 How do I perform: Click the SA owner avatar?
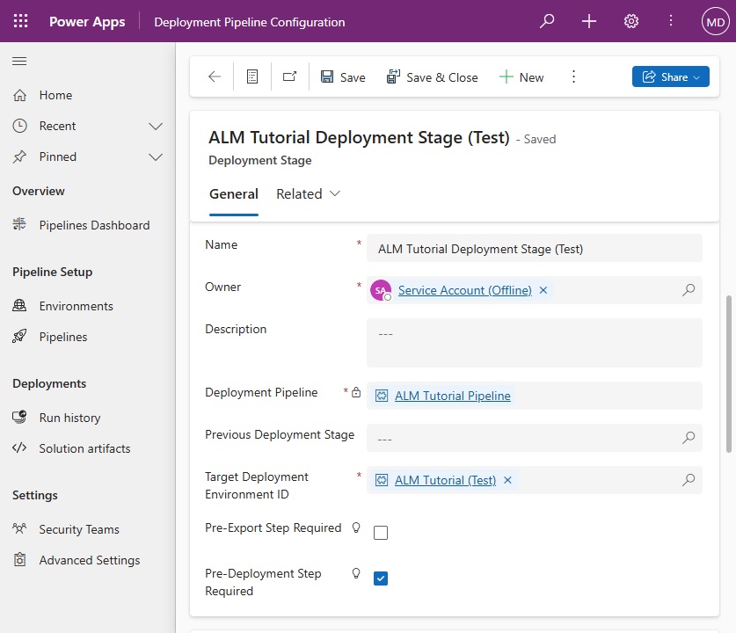click(381, 290)
